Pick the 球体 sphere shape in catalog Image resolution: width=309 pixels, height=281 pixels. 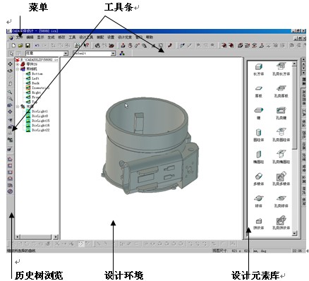258,201
